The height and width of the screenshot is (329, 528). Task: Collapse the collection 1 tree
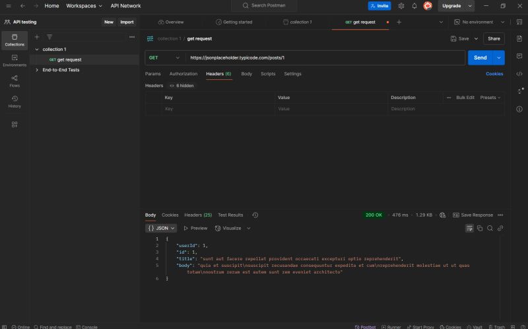(x=37, y=49)
